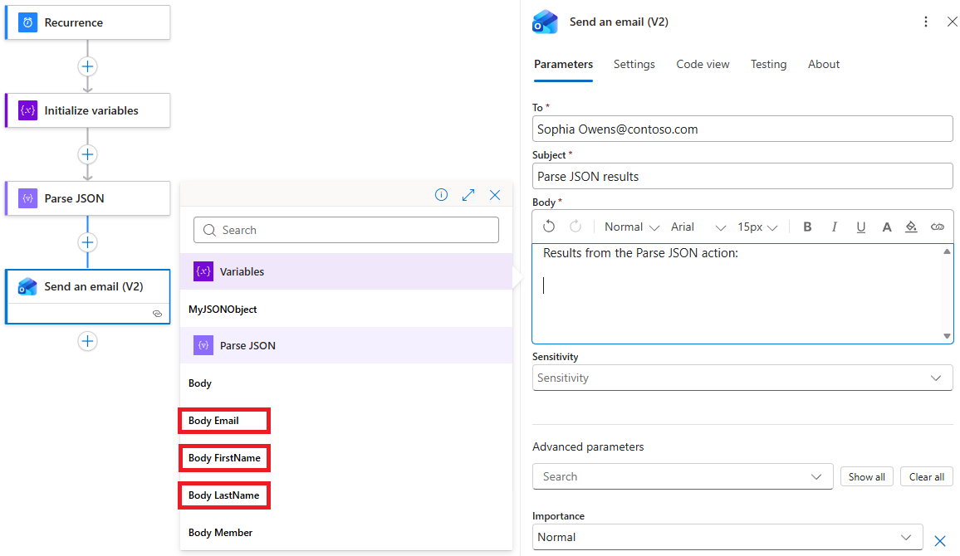Screen dimensions: 960x556
Task: Click the Parse JSON action icon in flow
Action: coord(27,198)
